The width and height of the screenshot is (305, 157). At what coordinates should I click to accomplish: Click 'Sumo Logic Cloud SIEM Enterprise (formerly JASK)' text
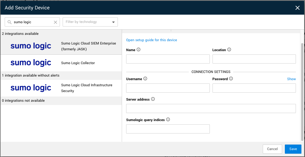[89, 46]
